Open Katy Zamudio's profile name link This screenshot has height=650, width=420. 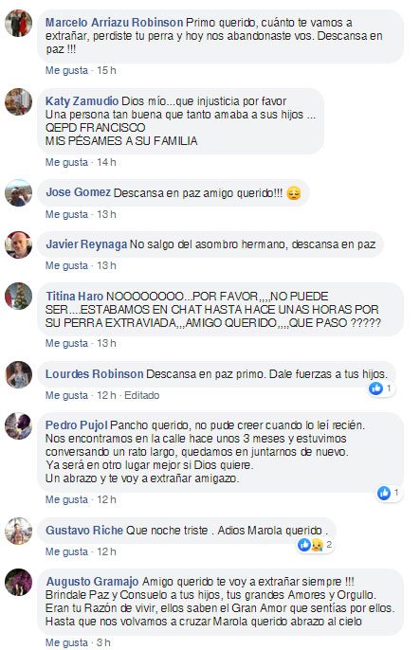tap(82, 101)
